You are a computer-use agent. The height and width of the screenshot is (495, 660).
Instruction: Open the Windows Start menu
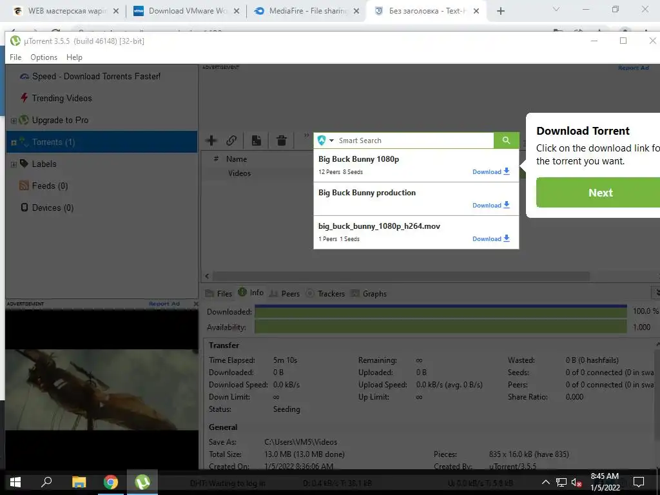(15, 482)
